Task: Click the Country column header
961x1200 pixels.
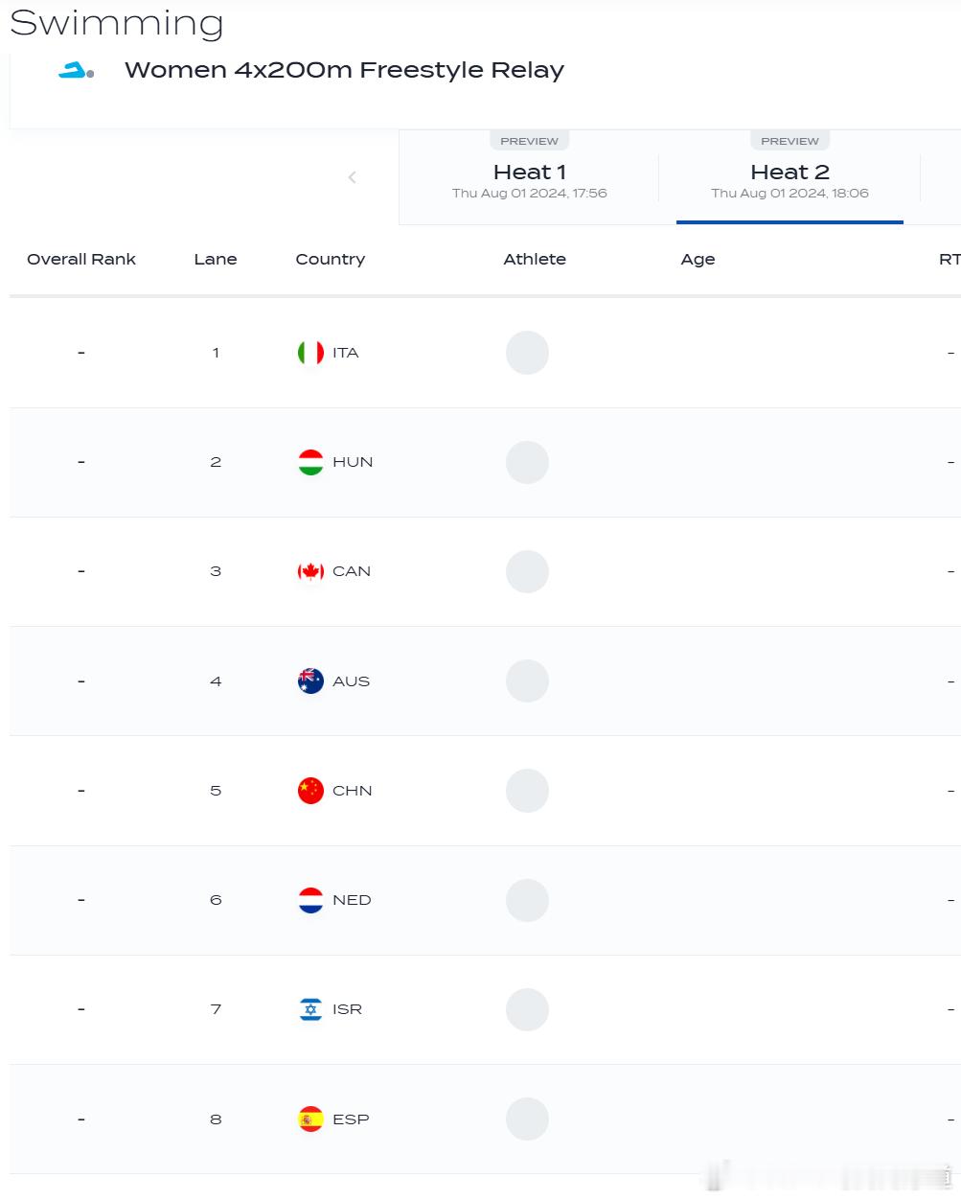Action: (x=331, y=259)
